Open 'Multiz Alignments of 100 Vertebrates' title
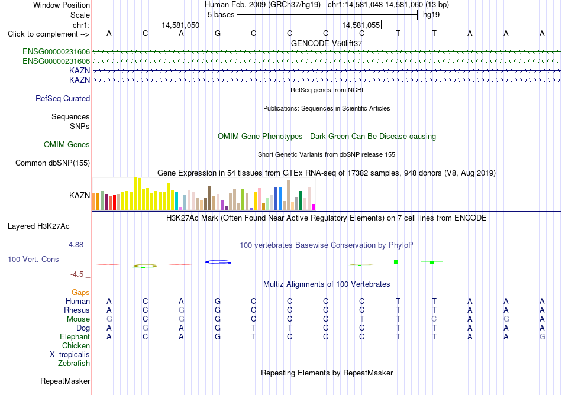 point(327,284)
